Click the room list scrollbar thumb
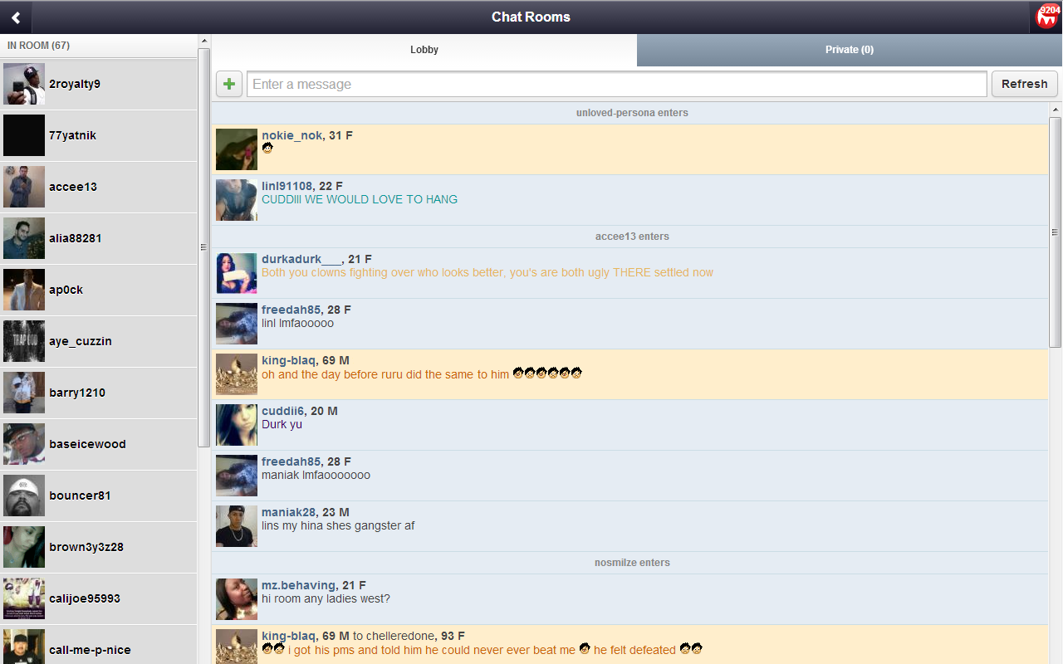This screenshot has width=1063, height=664. click(204, 247)
